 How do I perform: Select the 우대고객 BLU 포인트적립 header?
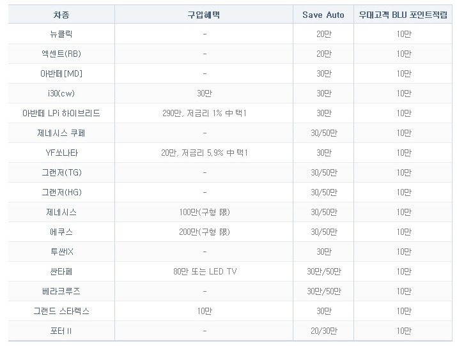[x=403, y=15]
